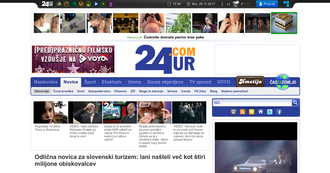
Task: Click the Prijava login button
Action: 267,4
